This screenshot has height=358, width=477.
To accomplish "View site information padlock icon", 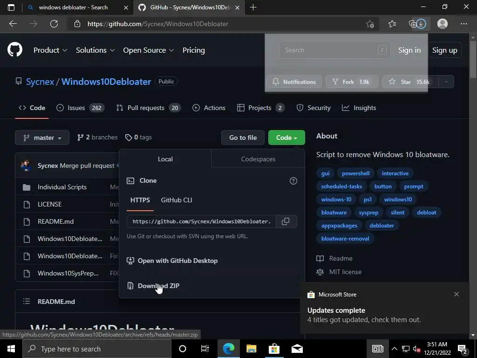I will 77,24.
